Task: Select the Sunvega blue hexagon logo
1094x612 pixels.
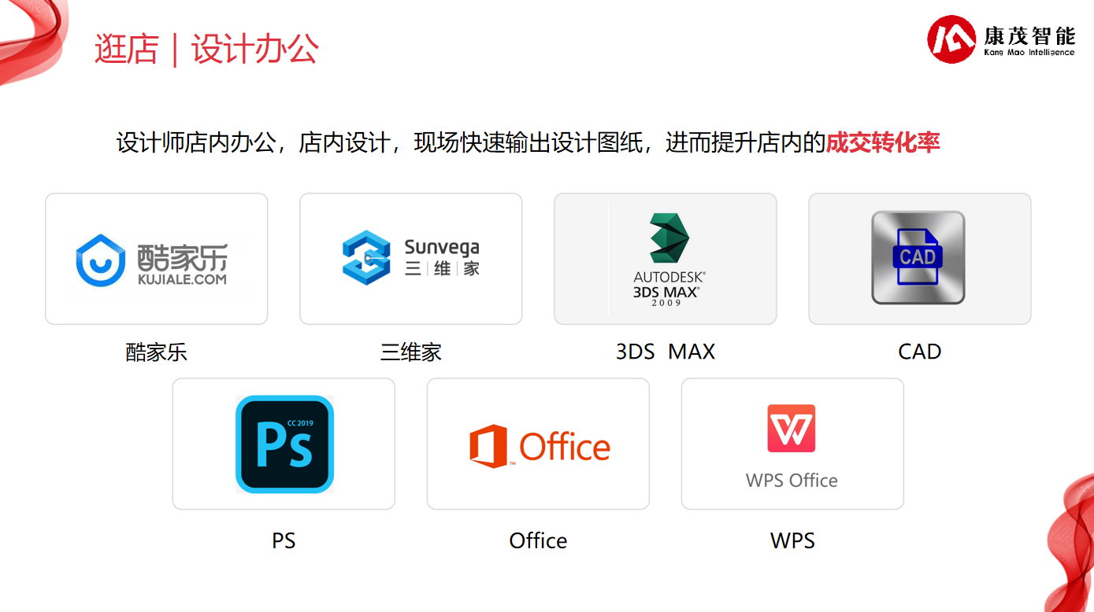Action: [366, 257]
